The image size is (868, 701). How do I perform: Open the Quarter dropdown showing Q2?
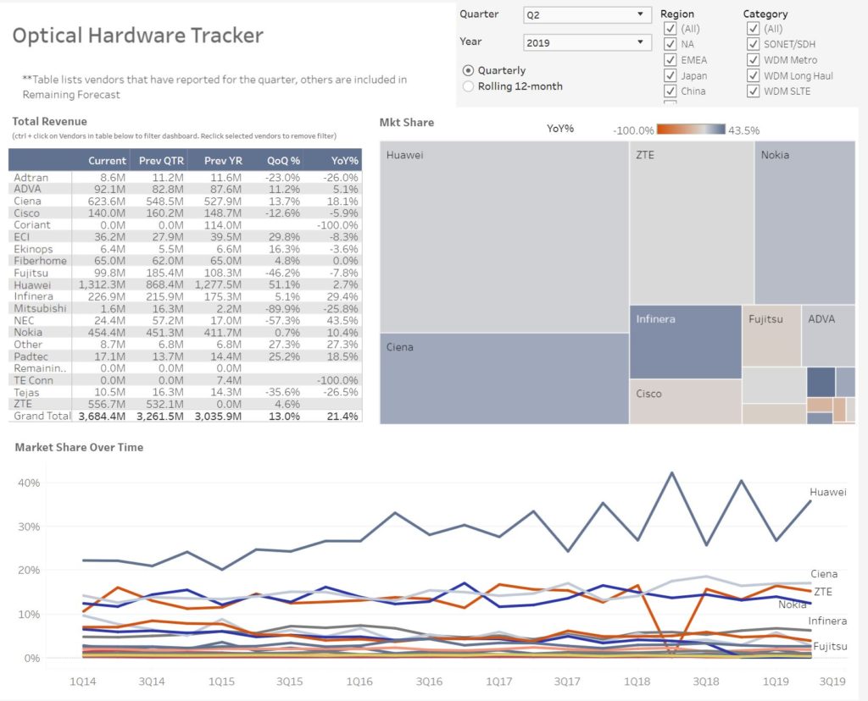click(x=587, y=14)
